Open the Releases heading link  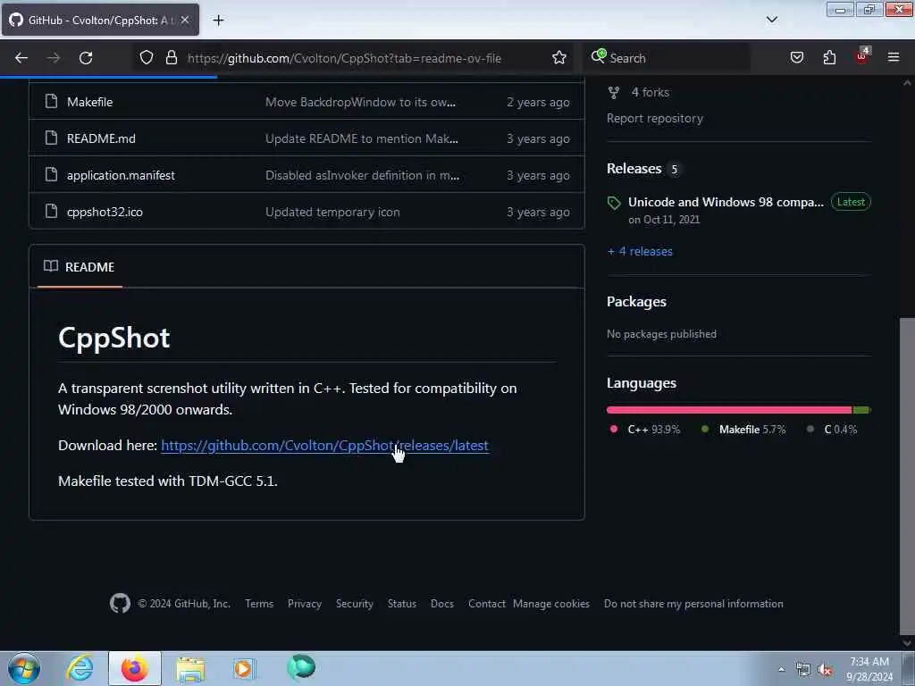[x=634, y=169]
